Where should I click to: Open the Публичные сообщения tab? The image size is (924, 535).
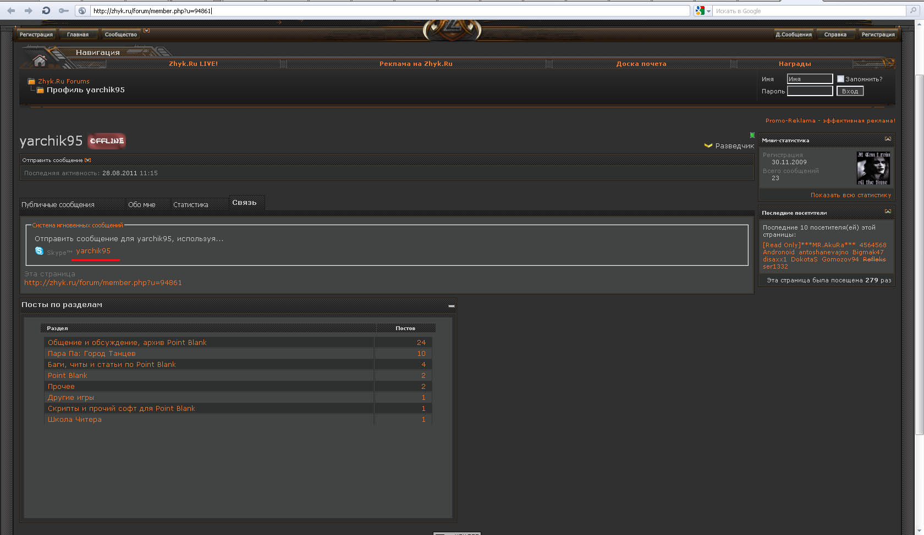click(x=58, y=204)
